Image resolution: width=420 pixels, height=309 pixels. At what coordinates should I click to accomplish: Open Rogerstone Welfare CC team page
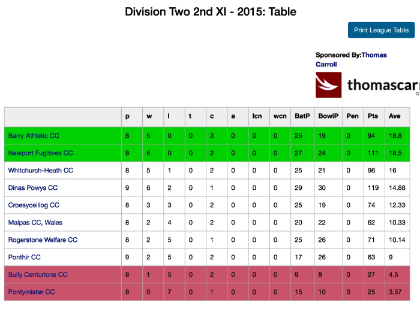43,240
